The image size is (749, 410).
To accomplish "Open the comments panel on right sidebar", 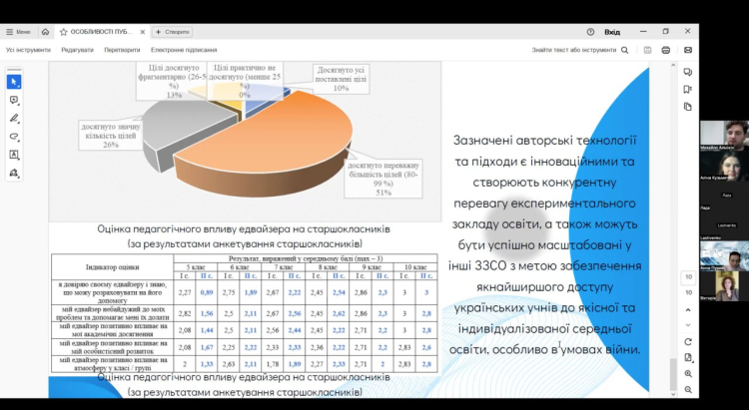I will (x=688, y=73).
